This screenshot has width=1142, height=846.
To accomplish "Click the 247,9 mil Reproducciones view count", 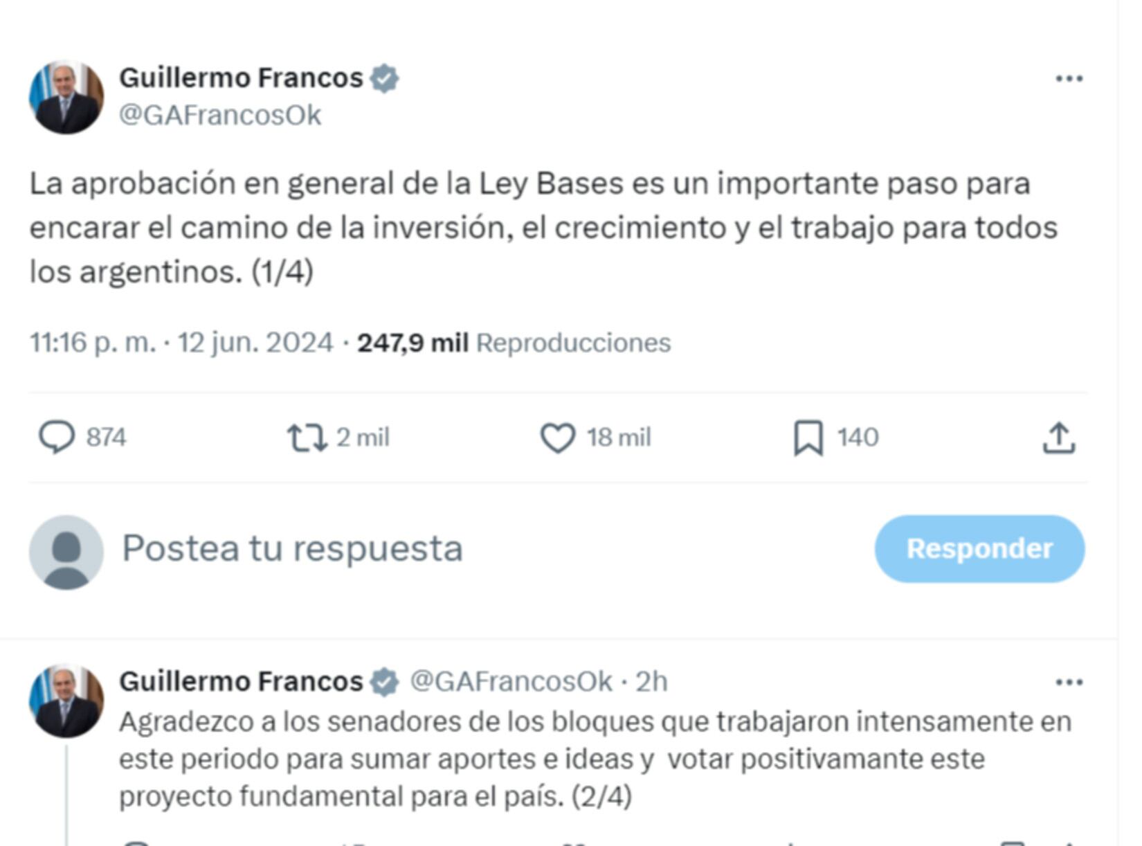I will point(514,343).
